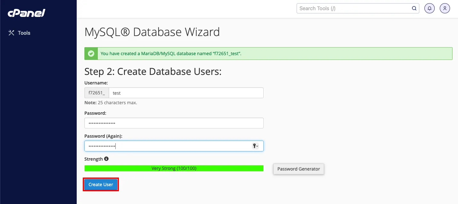Click the Create User button
The width and height of the screenshot is (458, 204).
(x=101, y=185)
